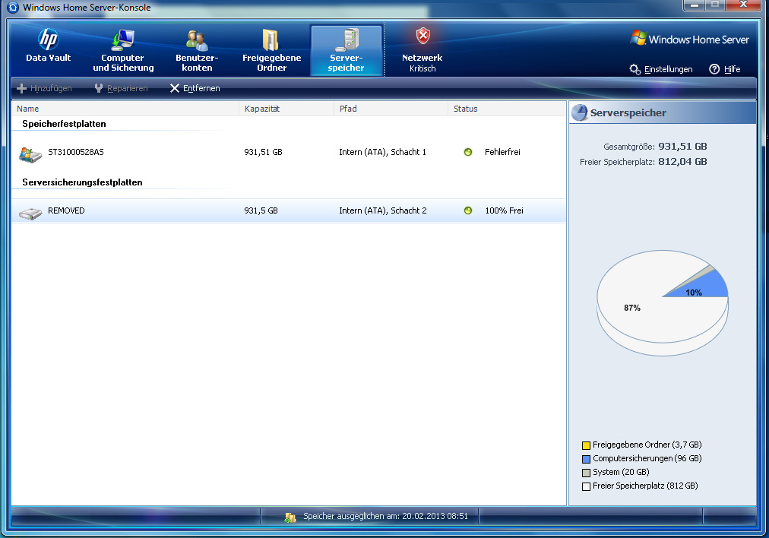Open Netzwerk Kritisch status tab
The image size is (769, 538).
click(422, 50)
